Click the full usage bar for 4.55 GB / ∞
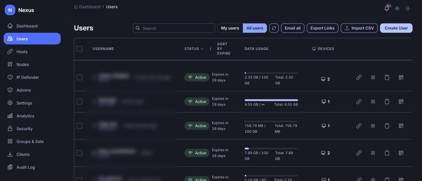422x181 pixels. [x=271, y=100]
